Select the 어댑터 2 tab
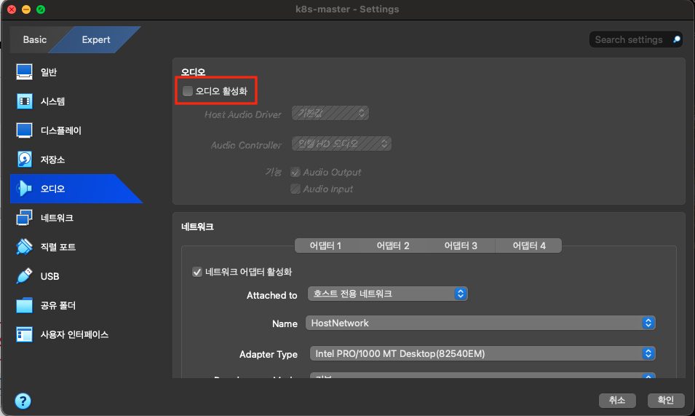The image size is (695, 416). (x=393, y=246)
